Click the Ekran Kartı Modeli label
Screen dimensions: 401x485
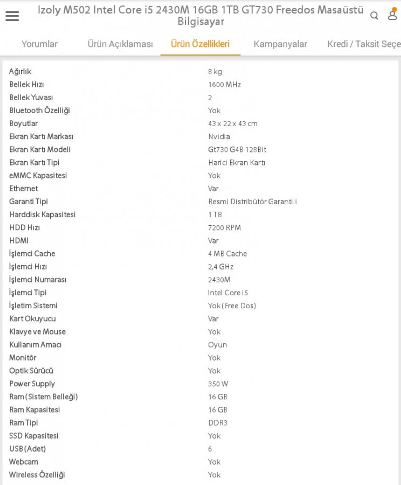pyautogui.click(x=40, y=150)
